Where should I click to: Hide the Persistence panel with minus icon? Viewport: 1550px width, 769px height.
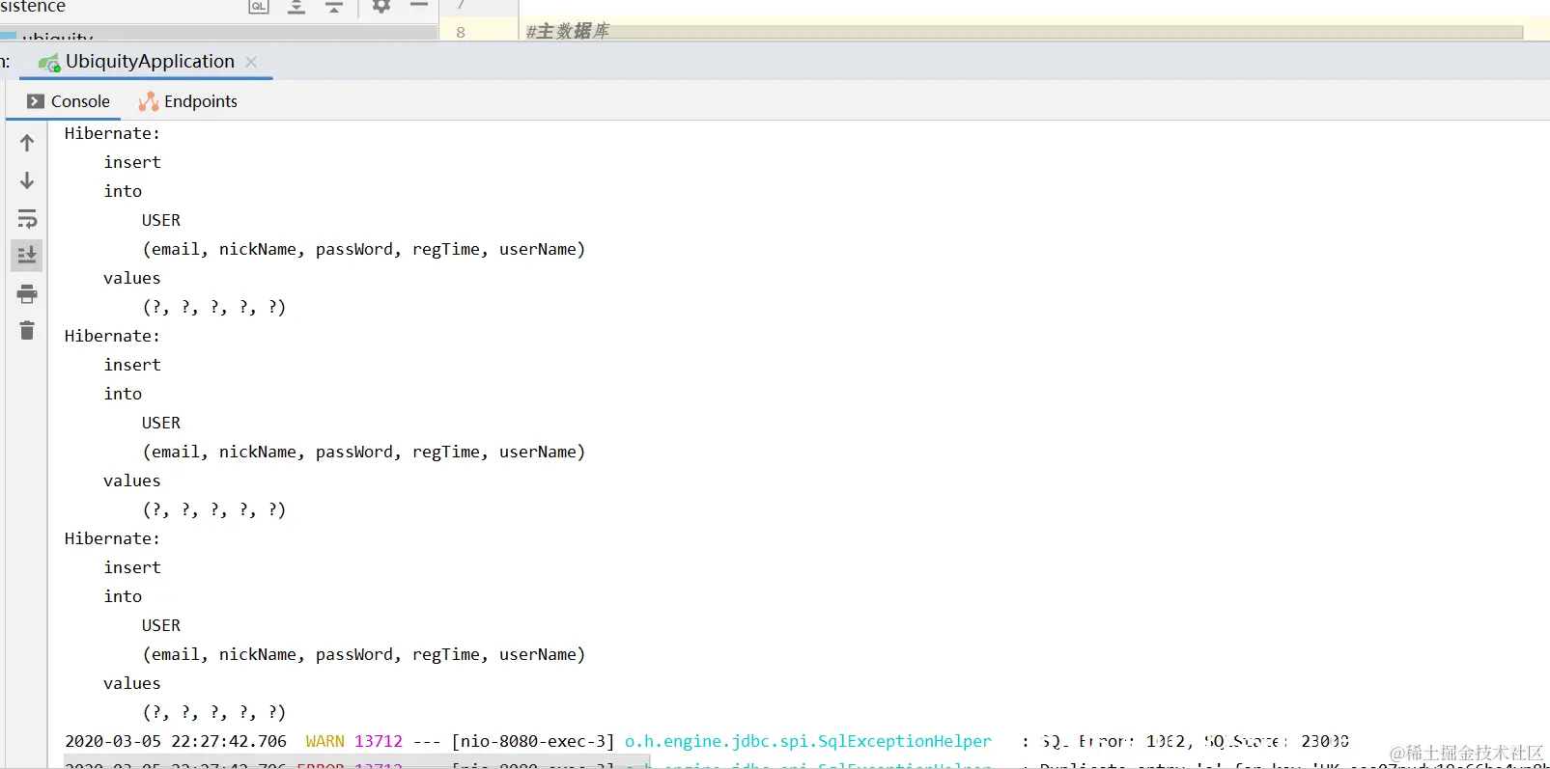419,5
